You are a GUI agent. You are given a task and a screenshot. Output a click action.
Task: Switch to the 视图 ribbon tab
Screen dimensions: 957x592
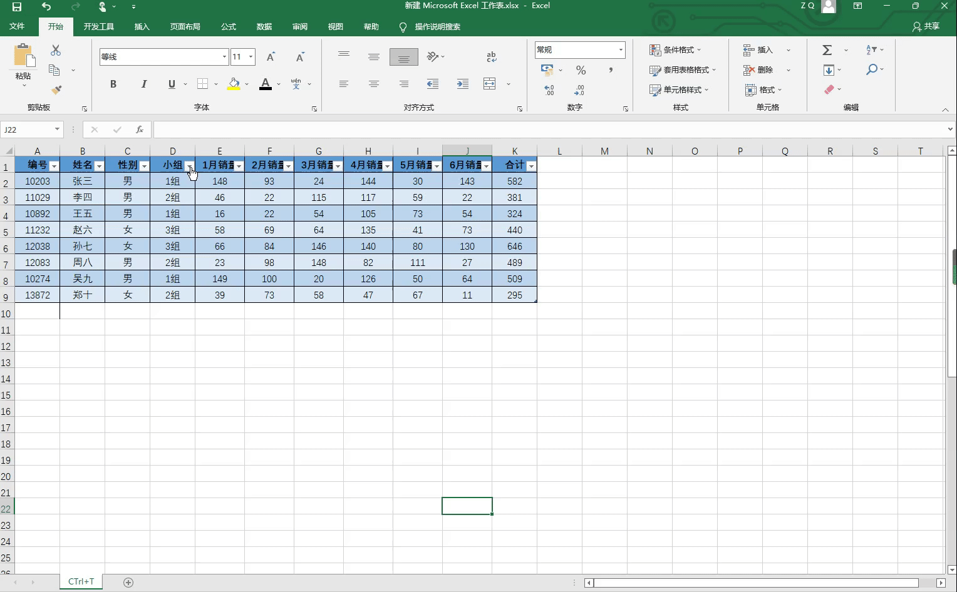click(x=336, y=27)
